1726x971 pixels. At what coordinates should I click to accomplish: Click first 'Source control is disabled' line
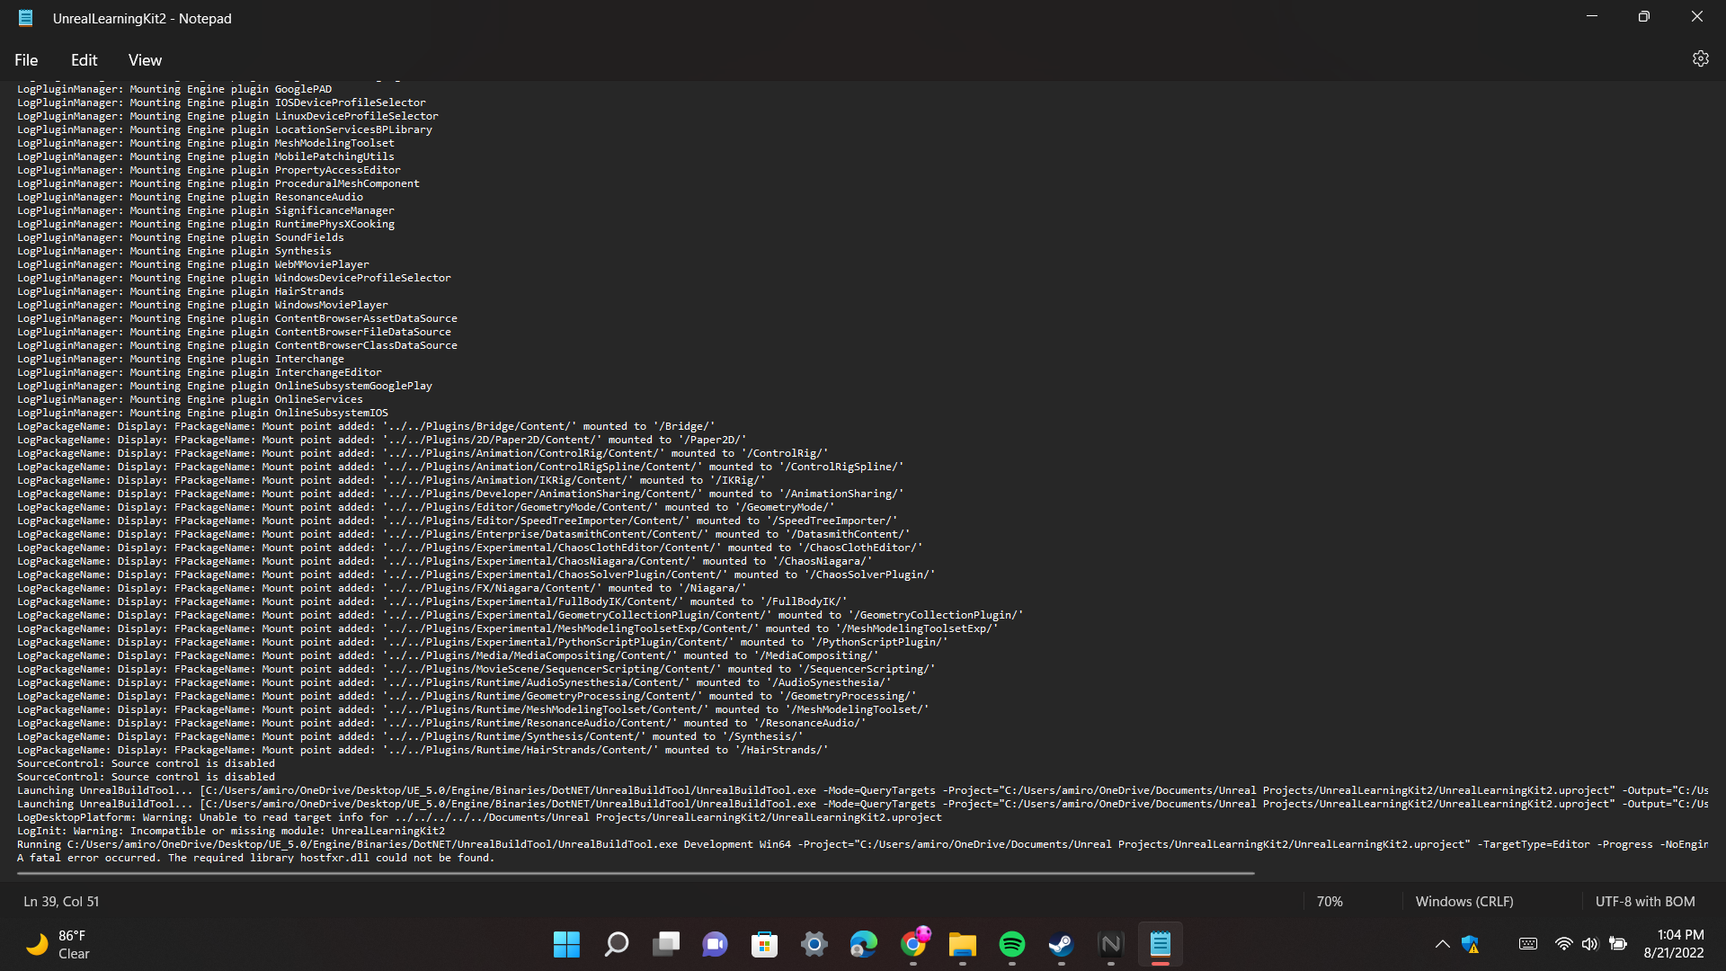point(146,763)
